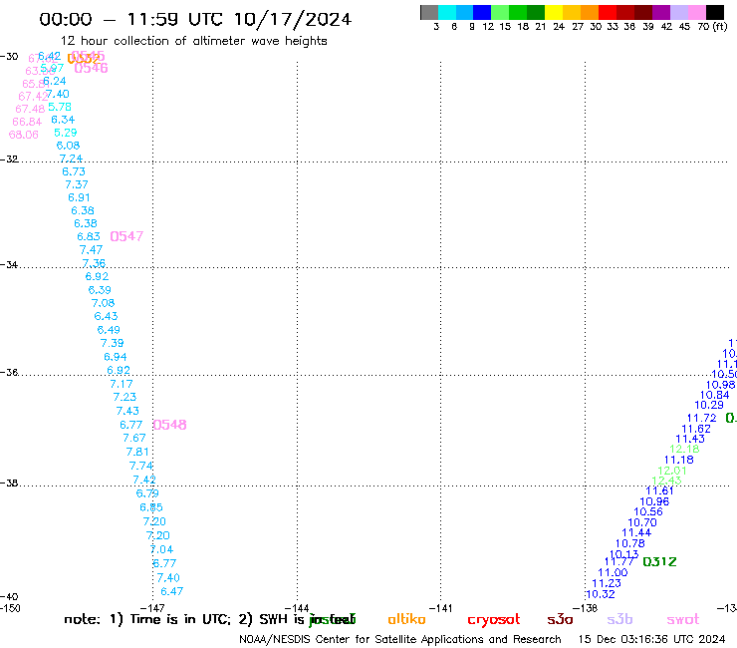Click the pink time label 0546
Image resolution: width=737 pixels, height=648 pixels.
(x=92, y=68)
